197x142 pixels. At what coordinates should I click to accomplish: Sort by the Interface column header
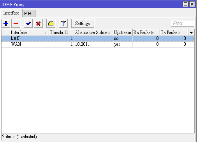(x=29, y=32)
